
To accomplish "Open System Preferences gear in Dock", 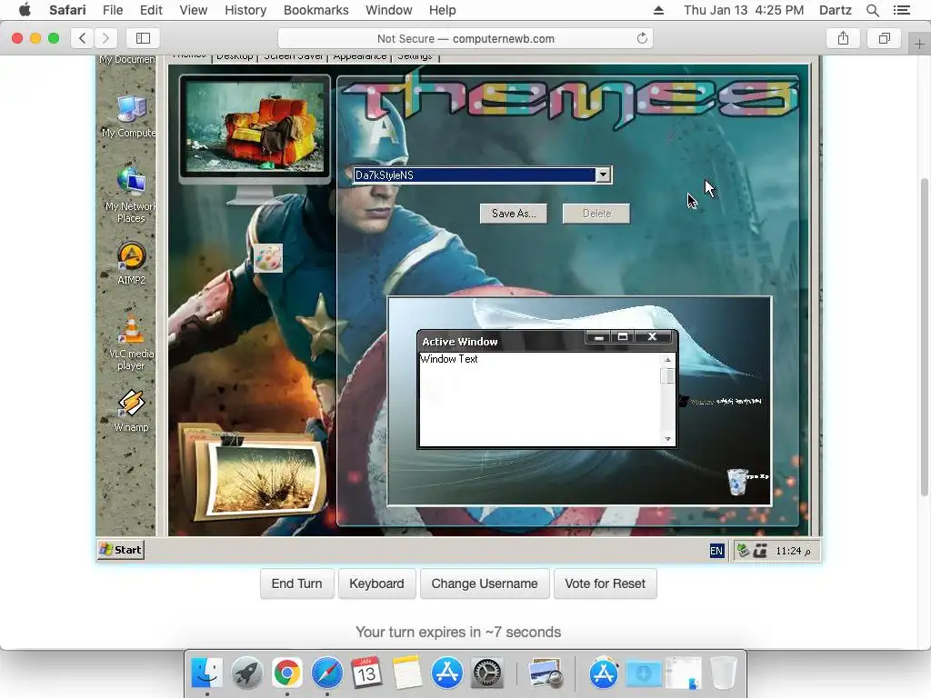I will click(487, 673).
